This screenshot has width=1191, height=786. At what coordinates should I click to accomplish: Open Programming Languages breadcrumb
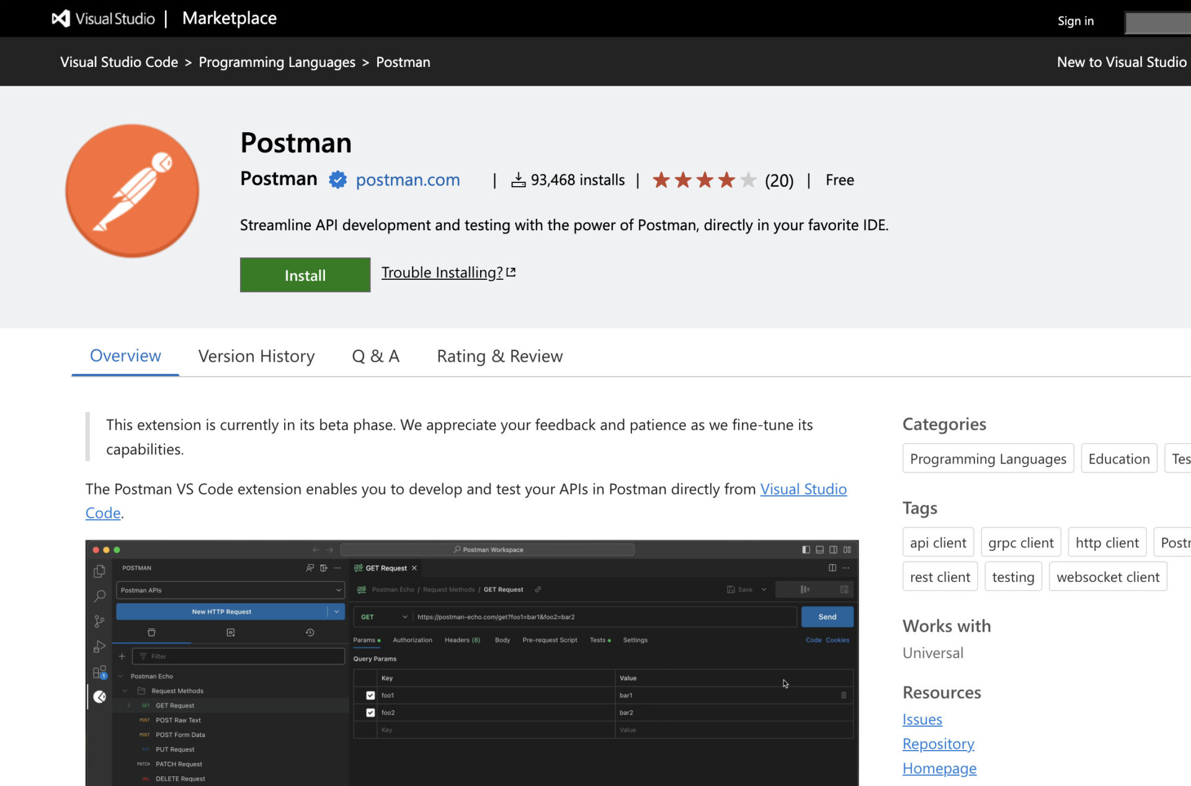[277, 62]
